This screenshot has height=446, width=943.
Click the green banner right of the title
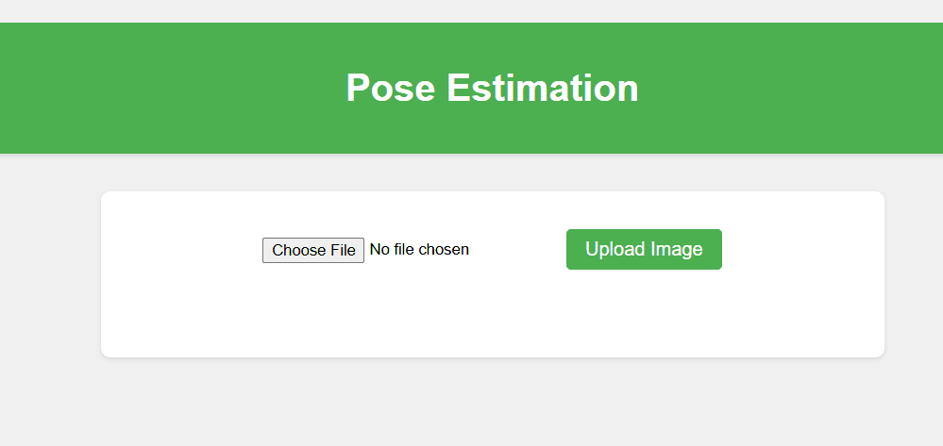[x=793, y=88]
